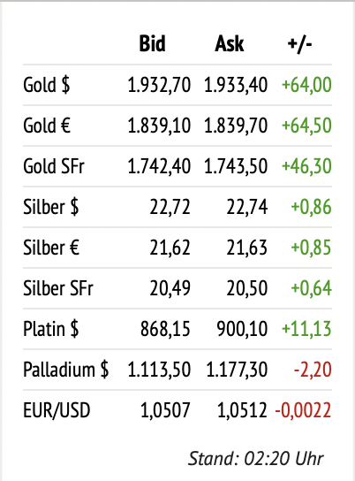355x481 pixels.
Task: Select the Gold € row label
Action: point(47,126)
